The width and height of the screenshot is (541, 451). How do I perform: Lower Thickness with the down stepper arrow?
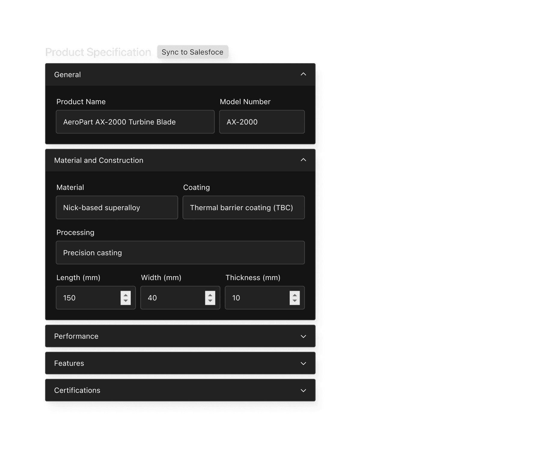295,301
